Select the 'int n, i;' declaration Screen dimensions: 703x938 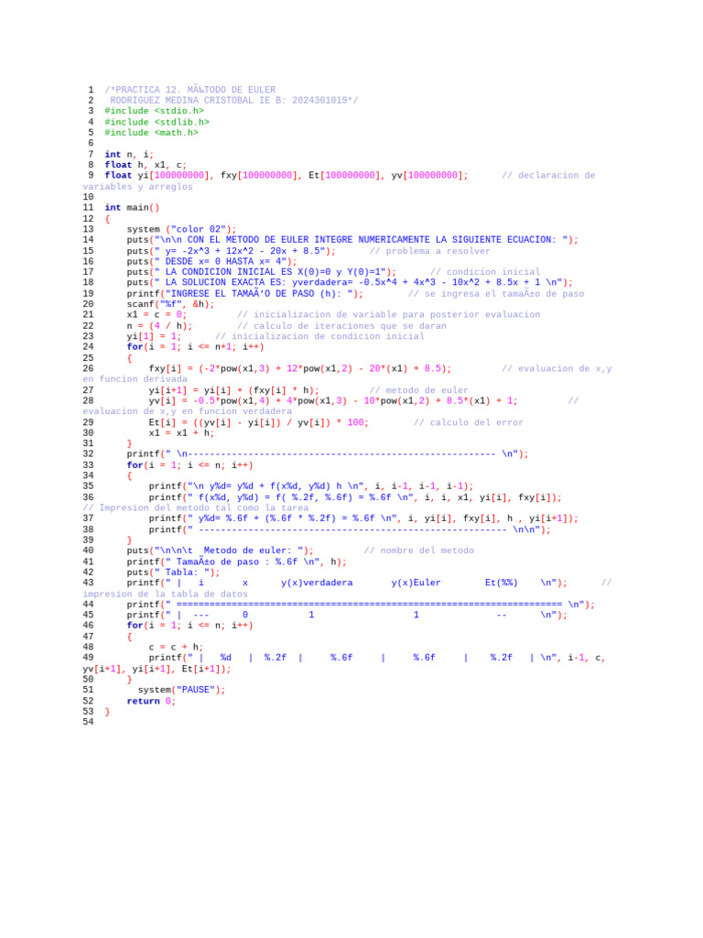129,154
